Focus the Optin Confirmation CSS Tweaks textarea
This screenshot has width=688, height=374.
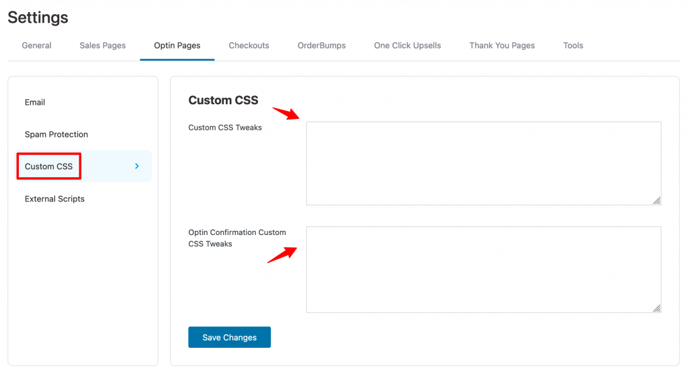coord(484,270)
